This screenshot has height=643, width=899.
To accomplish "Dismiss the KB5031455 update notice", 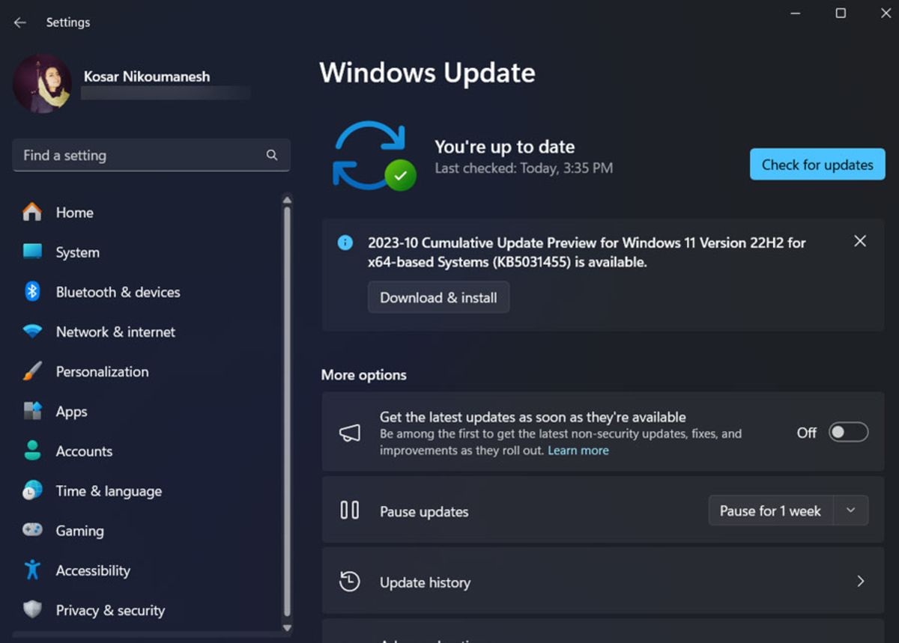I will pos(860,241).
